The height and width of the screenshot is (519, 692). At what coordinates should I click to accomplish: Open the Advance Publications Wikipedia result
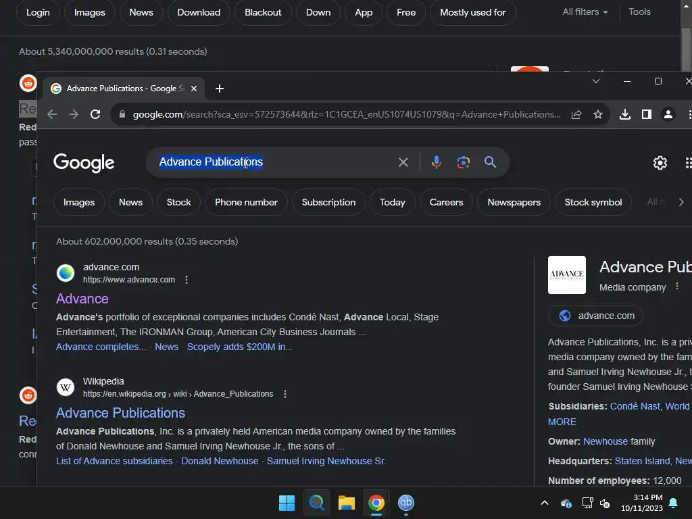click(120, 413)
